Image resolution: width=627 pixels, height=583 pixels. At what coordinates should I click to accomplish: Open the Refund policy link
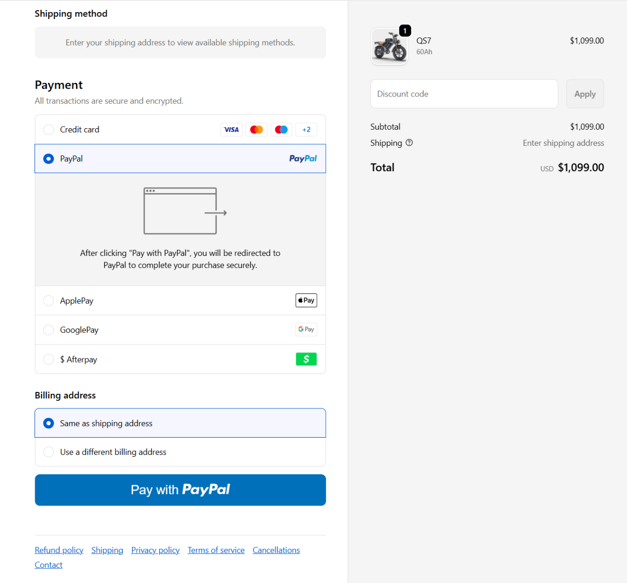(59, 550)
